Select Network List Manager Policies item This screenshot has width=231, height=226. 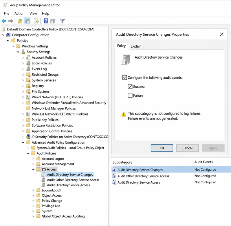pos(54,108)
